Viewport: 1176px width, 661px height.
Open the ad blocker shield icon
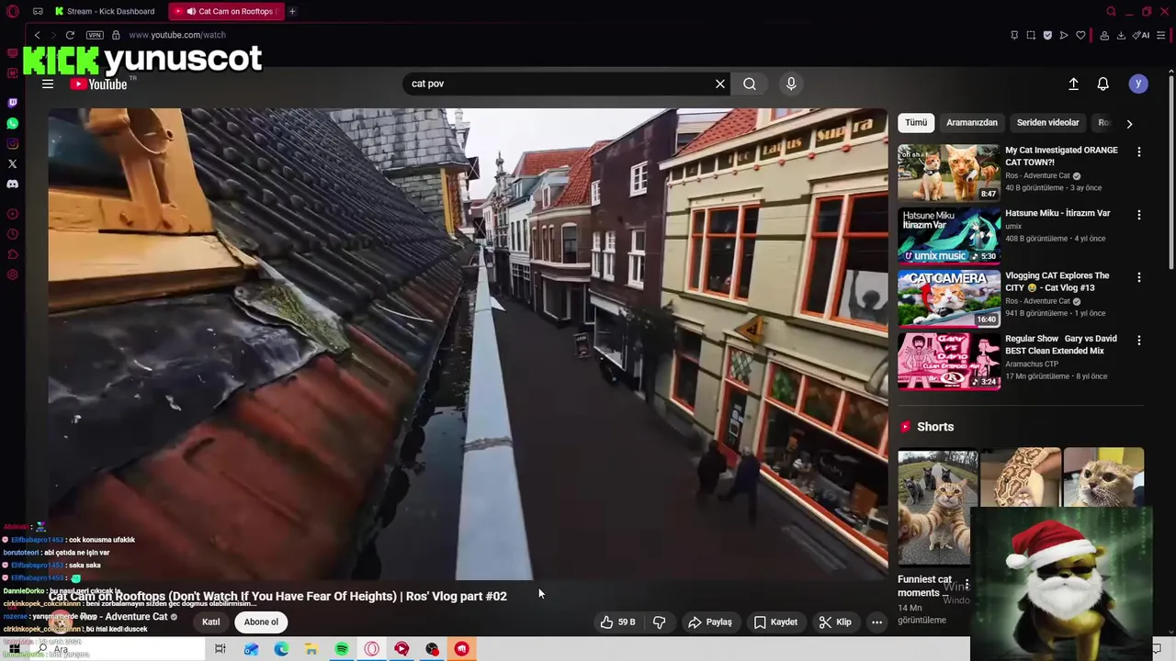tap(1047, 35)
